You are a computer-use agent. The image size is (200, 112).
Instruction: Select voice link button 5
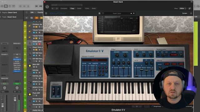point(103,71)
